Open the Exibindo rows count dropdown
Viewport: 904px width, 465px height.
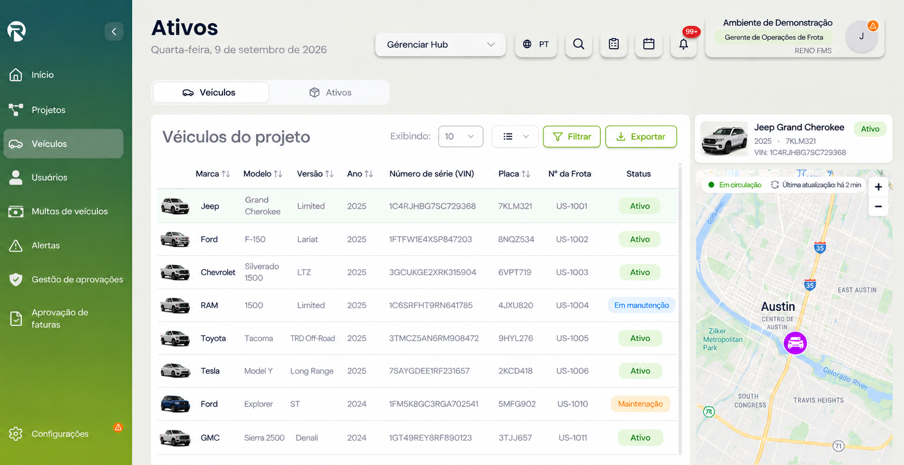coord(460,137)
